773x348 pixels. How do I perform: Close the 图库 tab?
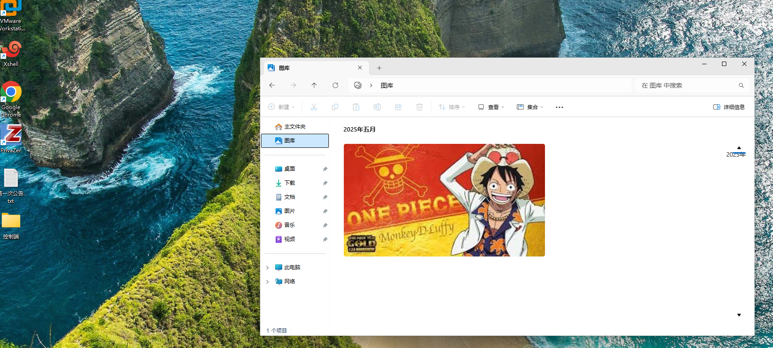click(x=360, y=68)
